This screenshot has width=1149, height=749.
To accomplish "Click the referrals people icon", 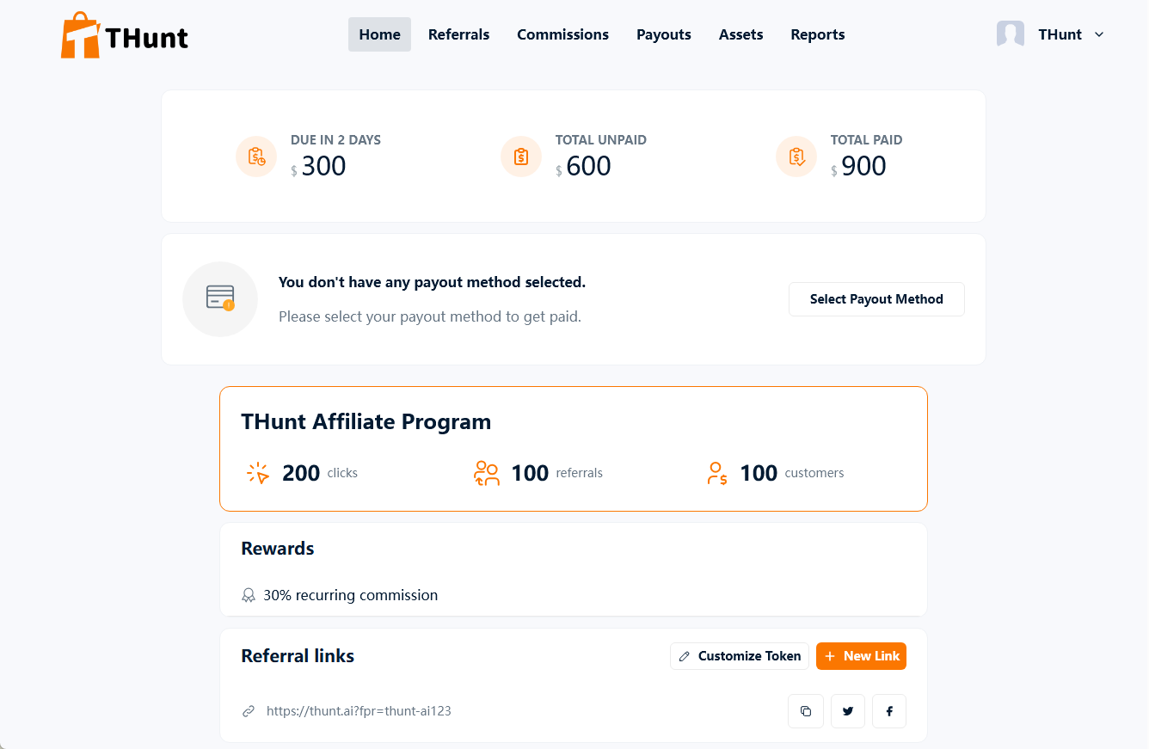I will tap(487, 473).
